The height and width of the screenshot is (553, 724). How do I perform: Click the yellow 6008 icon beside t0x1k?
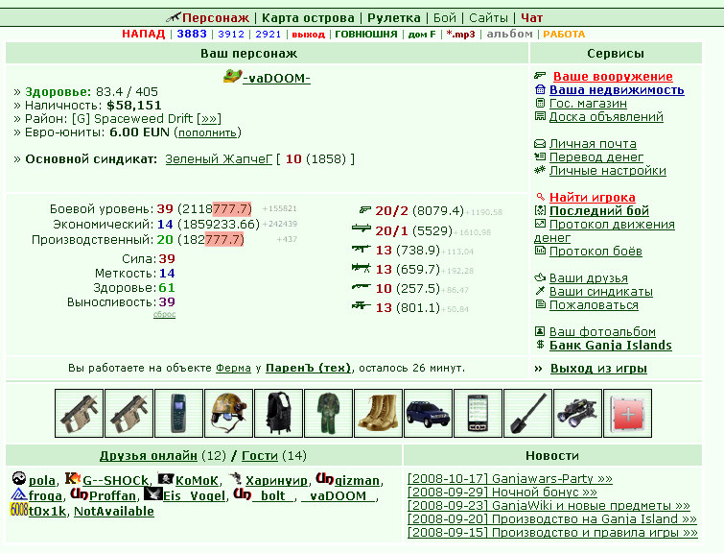[19, 509]
